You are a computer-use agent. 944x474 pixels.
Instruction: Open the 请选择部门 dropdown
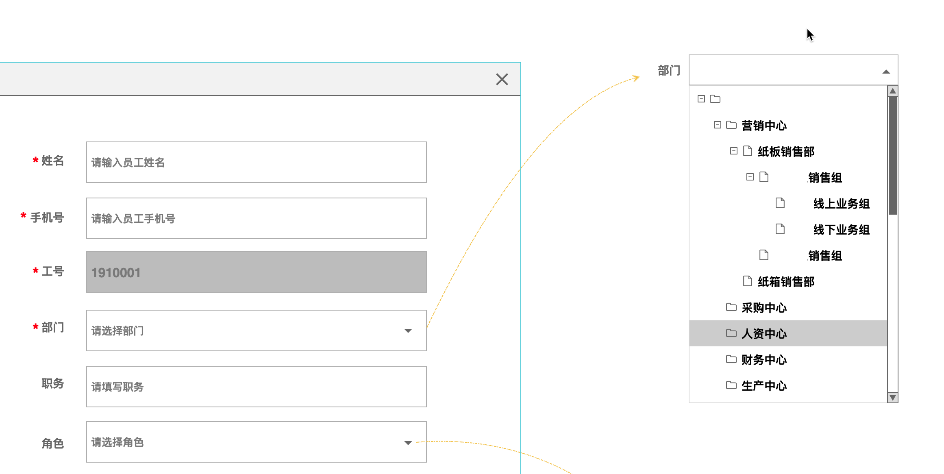[408, 330]
